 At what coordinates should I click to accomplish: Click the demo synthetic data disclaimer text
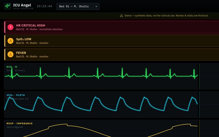[167, 16]
